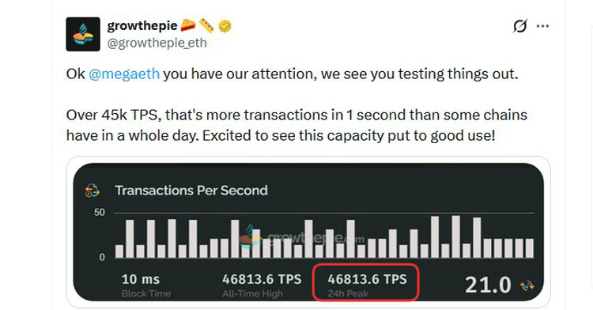Click the 21.0 current TPS number
The image size is (593, 310).
click(488, 285)
